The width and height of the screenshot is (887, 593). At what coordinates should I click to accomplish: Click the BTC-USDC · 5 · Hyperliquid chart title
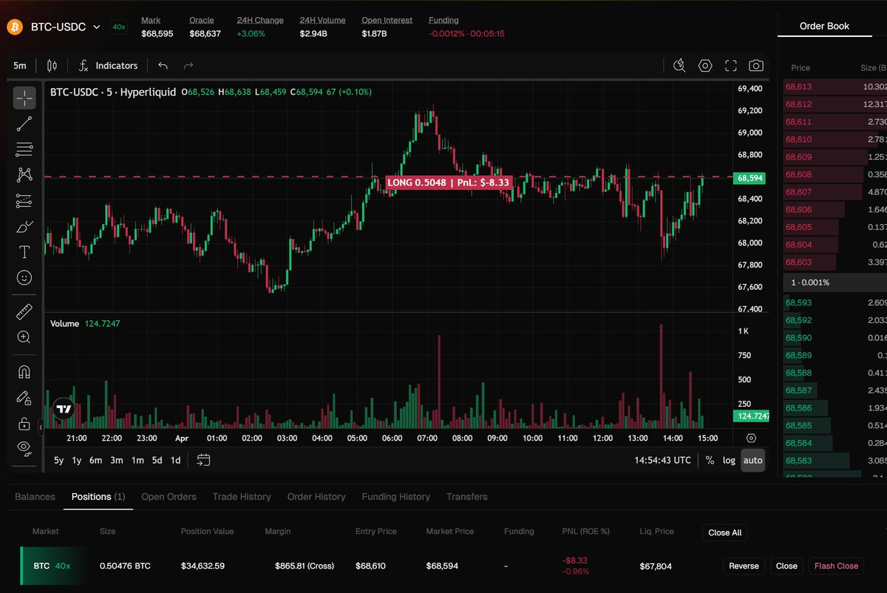point(113,92)
